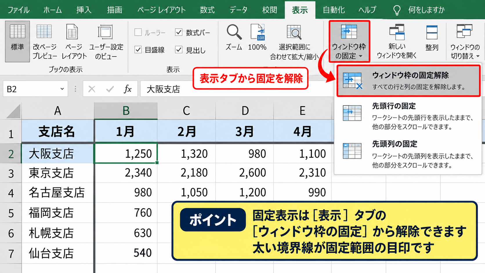Select row 7 header

11,254
